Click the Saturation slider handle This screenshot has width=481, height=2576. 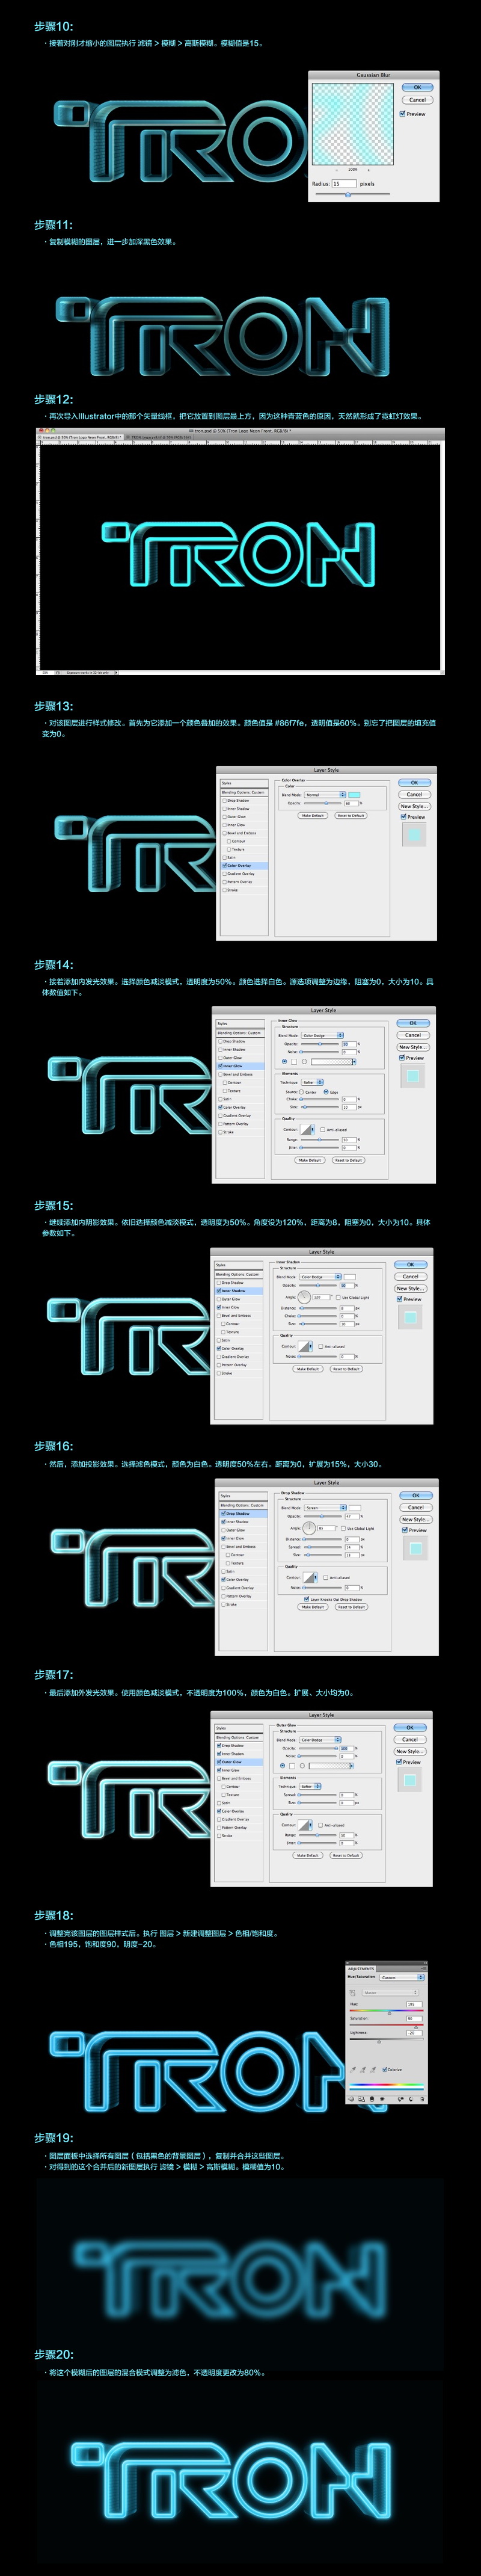click(x=416, y=2028)
